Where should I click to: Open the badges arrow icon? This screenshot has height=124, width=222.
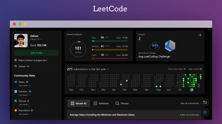click(x=200, y=35)
